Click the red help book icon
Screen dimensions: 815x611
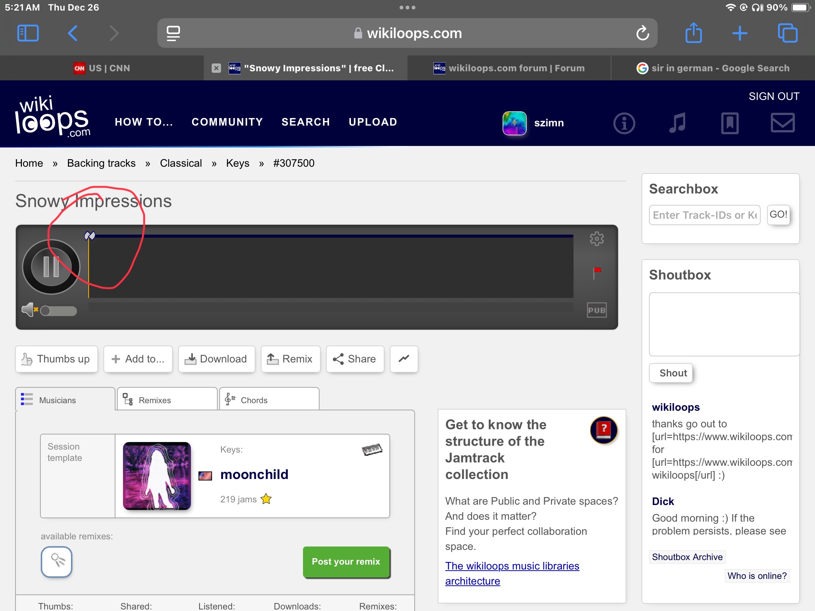[604, 430]
